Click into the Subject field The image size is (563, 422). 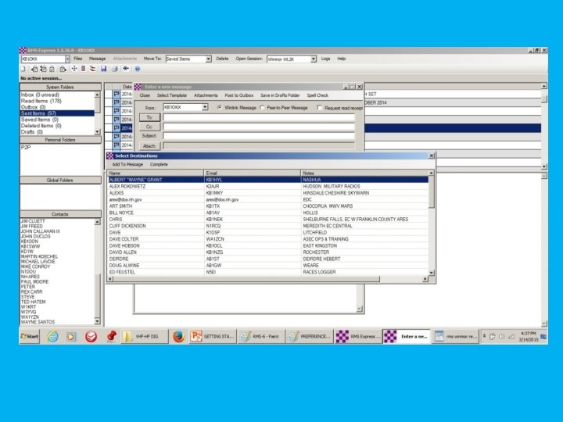(x=259, y=136)
